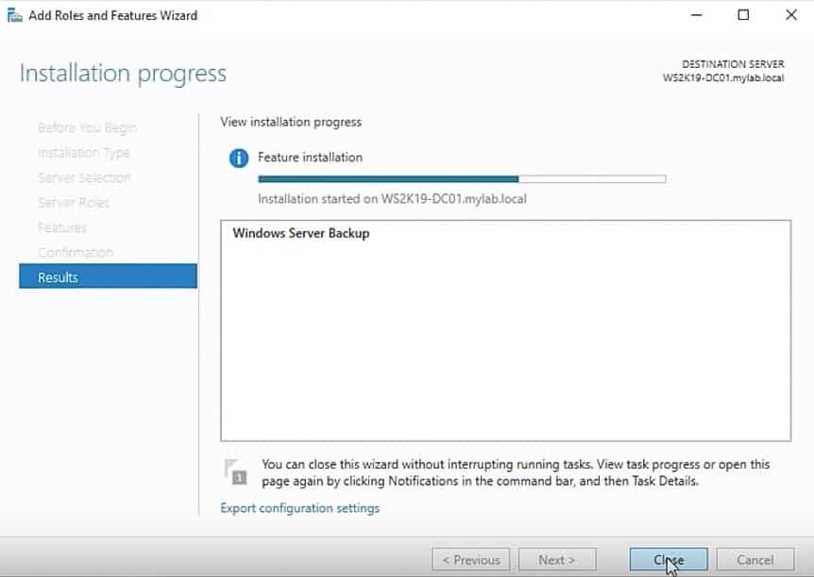Click the 'Installation started on WS2K19-DC01.mylab.local' status text
The image size is (814, 577).
click(x=393, y=199)
